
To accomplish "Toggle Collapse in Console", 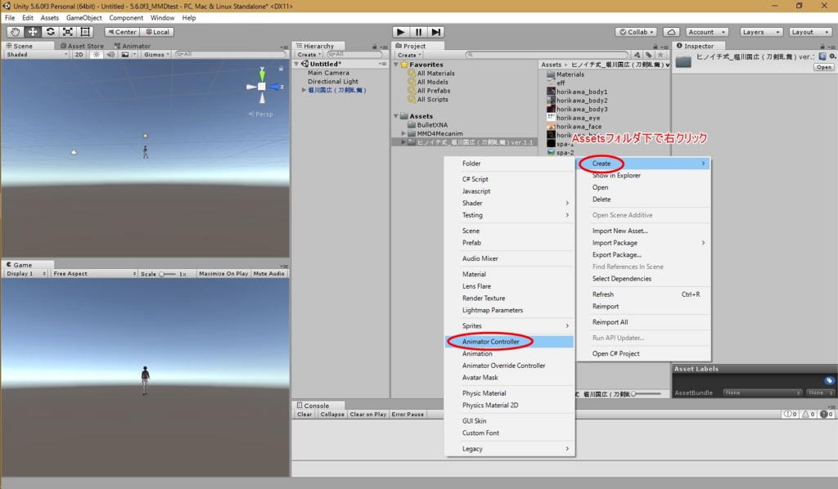I will tap(332, 415).
